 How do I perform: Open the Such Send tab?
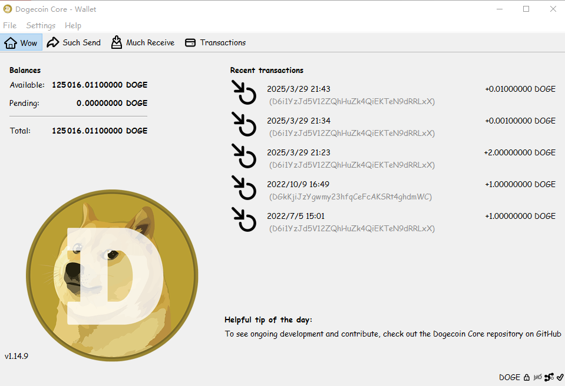[x=74, y=42]
